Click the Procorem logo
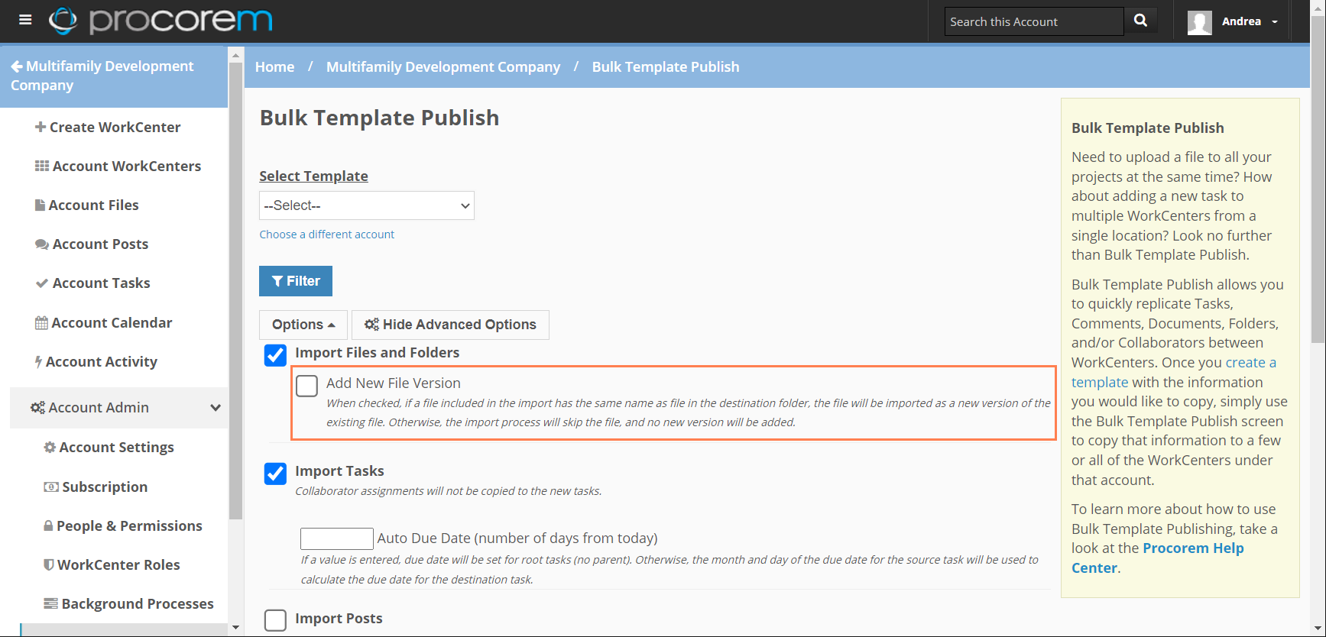 coord(160,21)
